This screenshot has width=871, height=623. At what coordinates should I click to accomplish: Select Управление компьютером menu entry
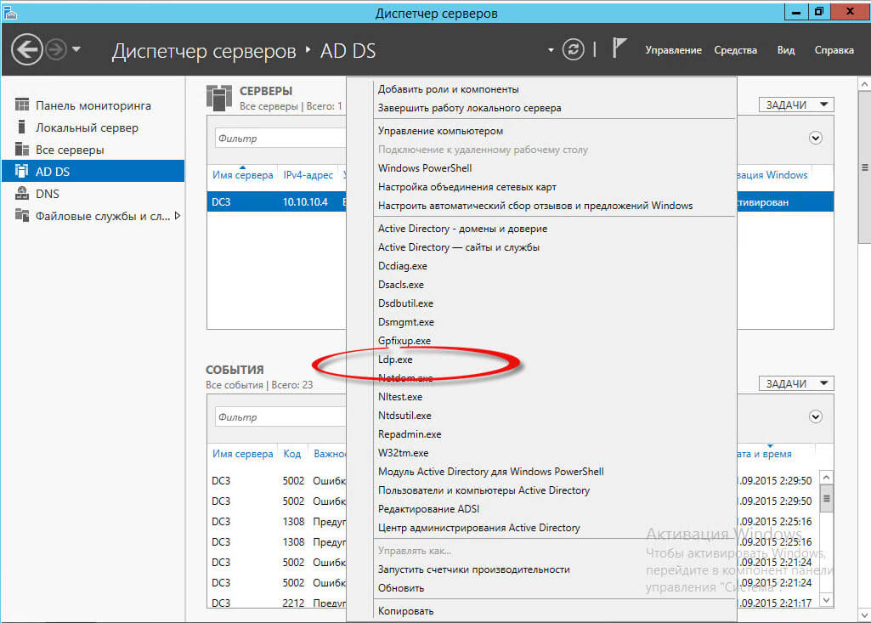[x=440, y=131]
